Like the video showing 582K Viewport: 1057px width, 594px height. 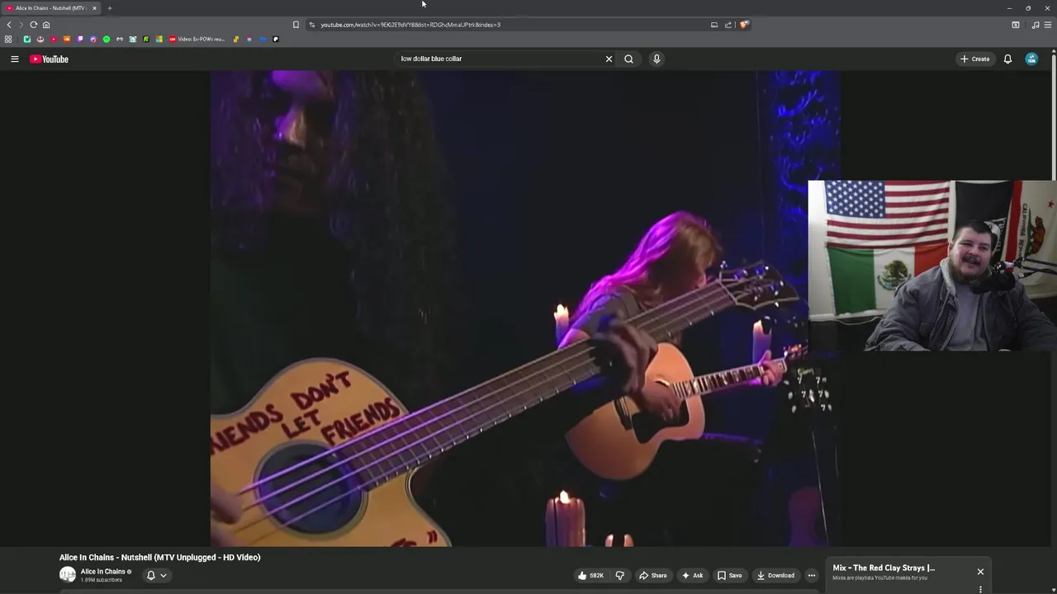coord(591,575)
